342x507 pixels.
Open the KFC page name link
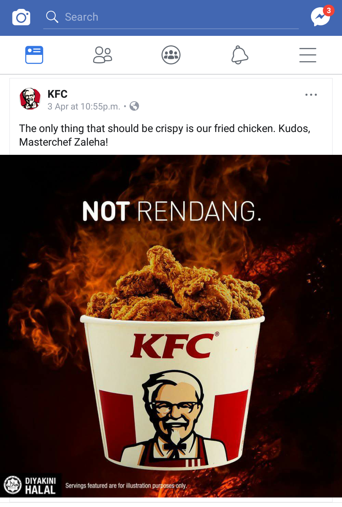click(57, 94)
